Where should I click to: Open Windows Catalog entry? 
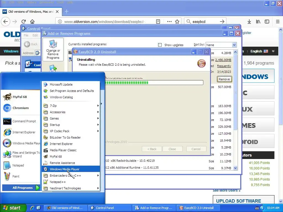click(71, 97)
